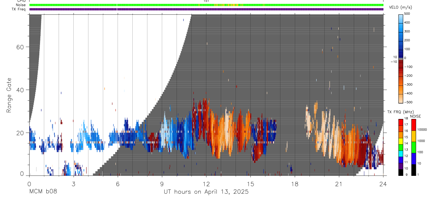
Task: Click the "NOISE" legend title
Action: (x=416, y=117)
